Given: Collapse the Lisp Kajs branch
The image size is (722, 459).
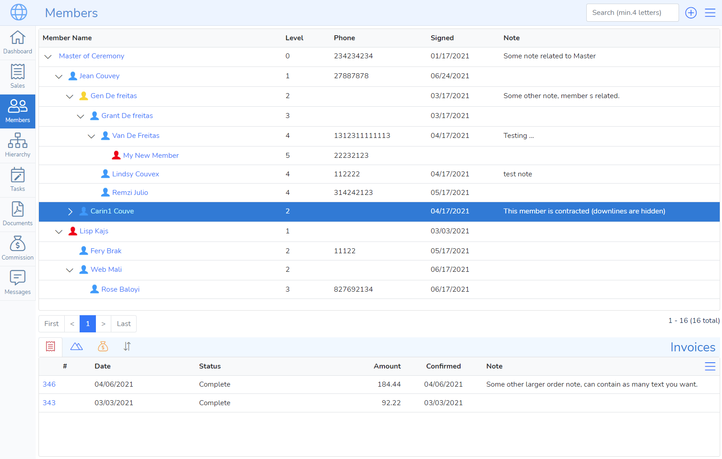Looking at the screenshot, I should pos(59,232).
